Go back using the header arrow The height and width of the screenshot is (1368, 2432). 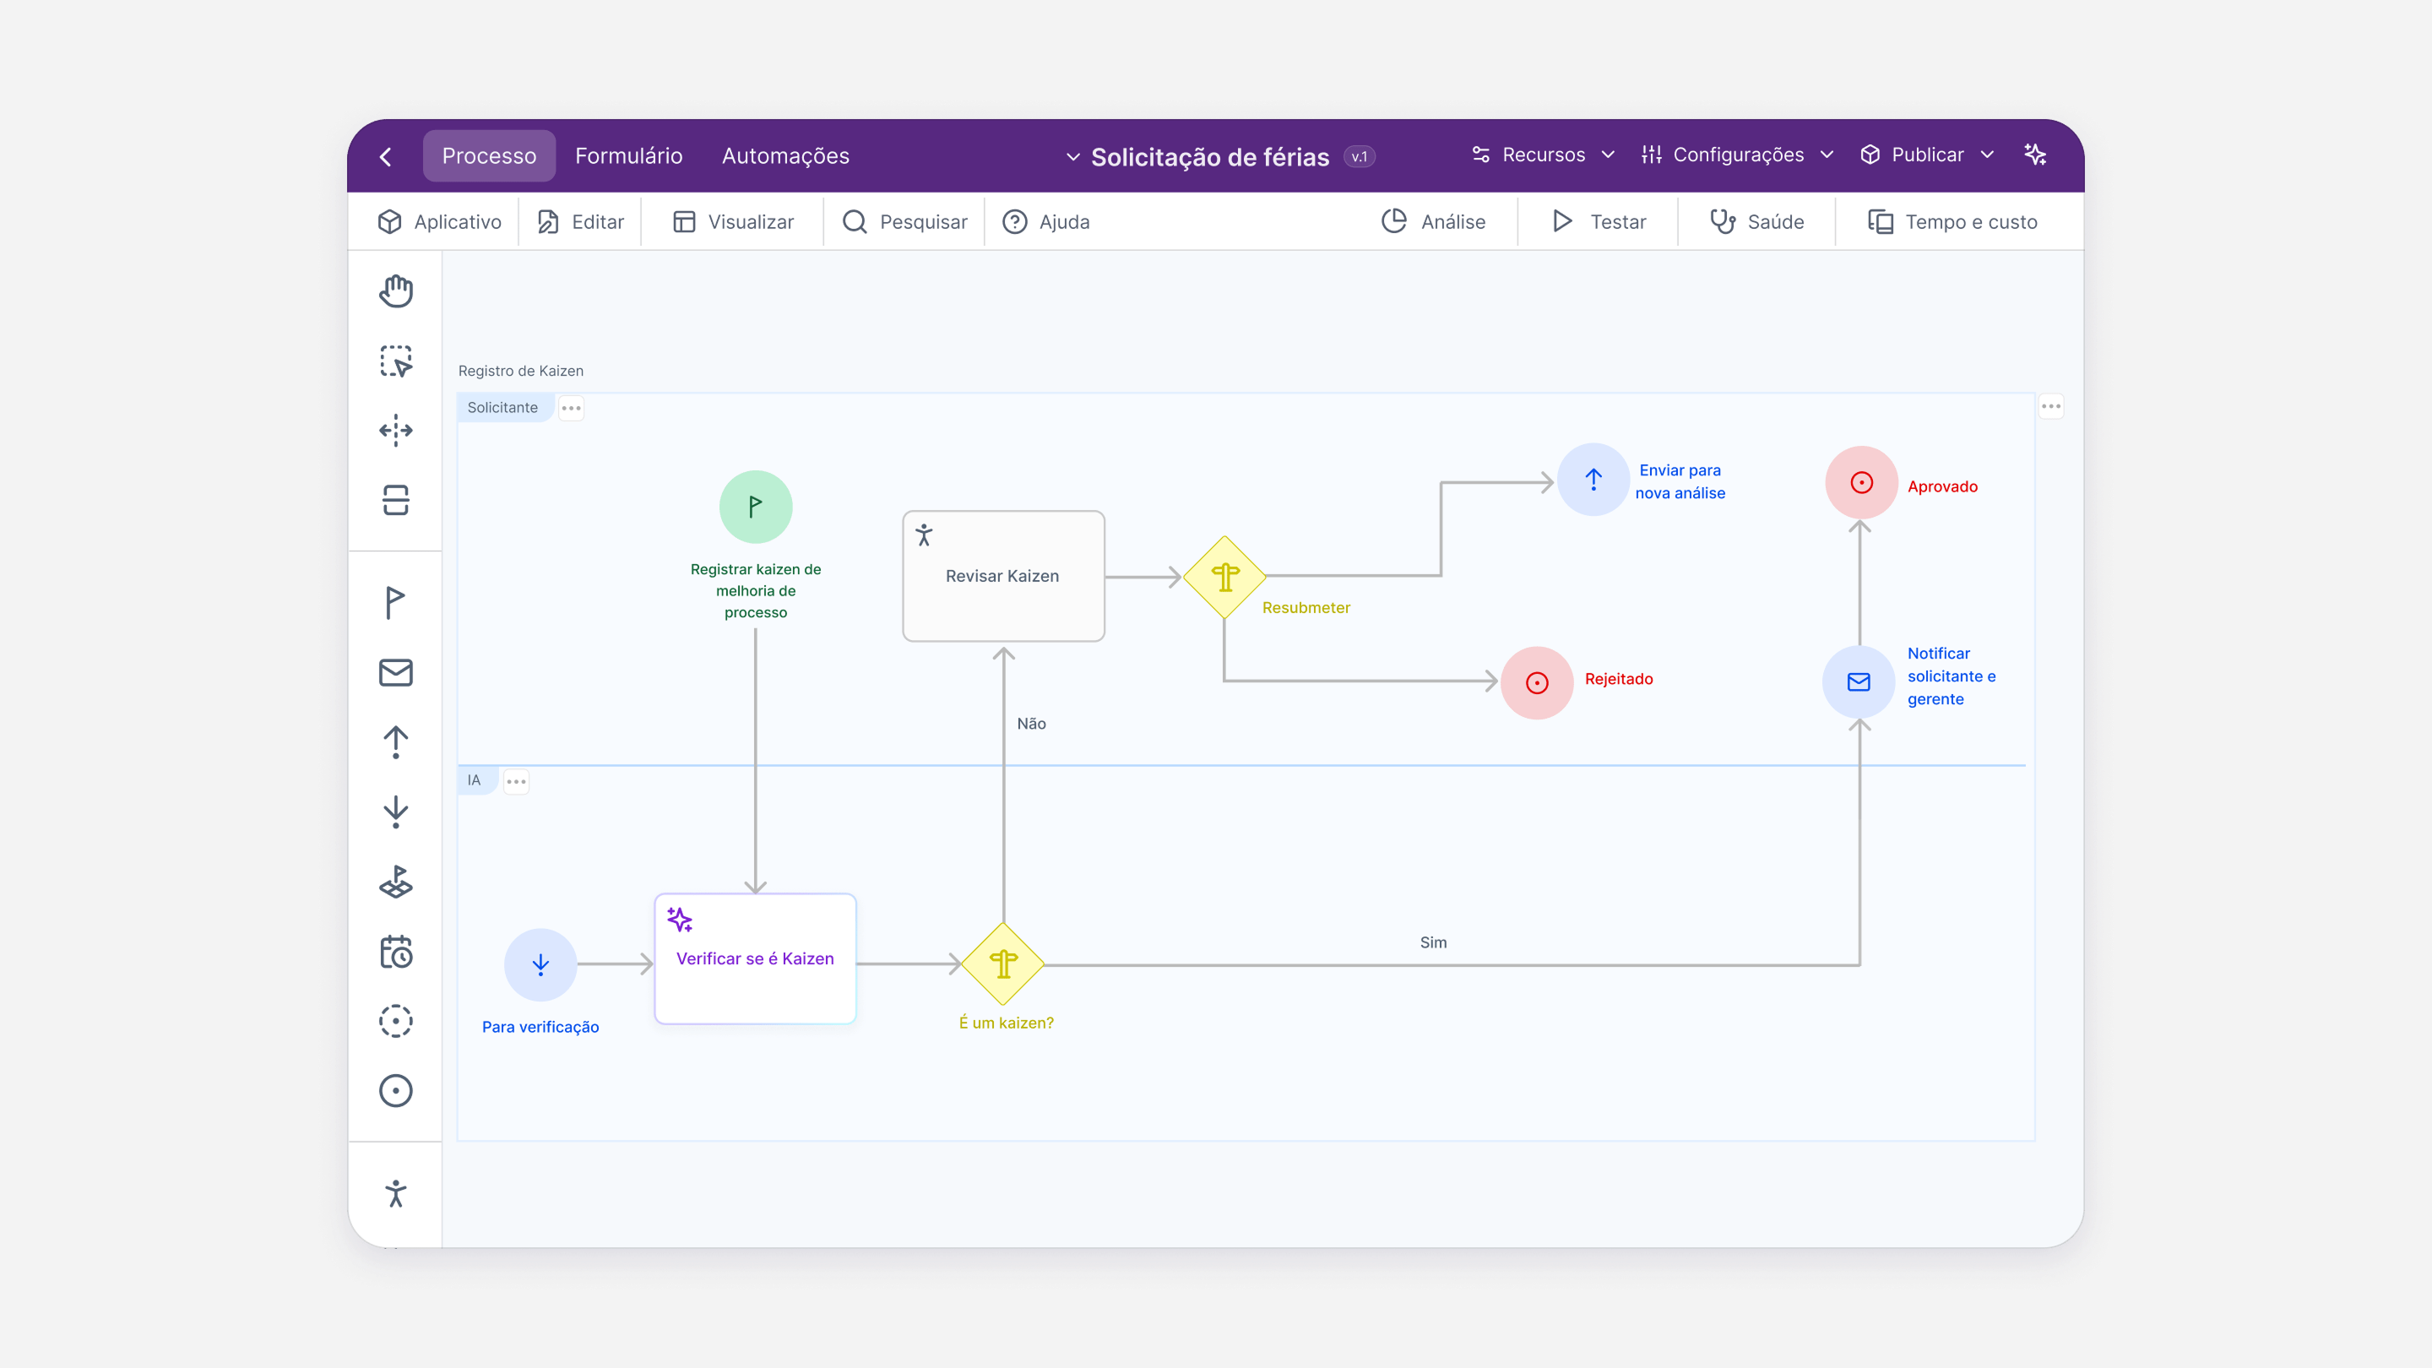385,157
